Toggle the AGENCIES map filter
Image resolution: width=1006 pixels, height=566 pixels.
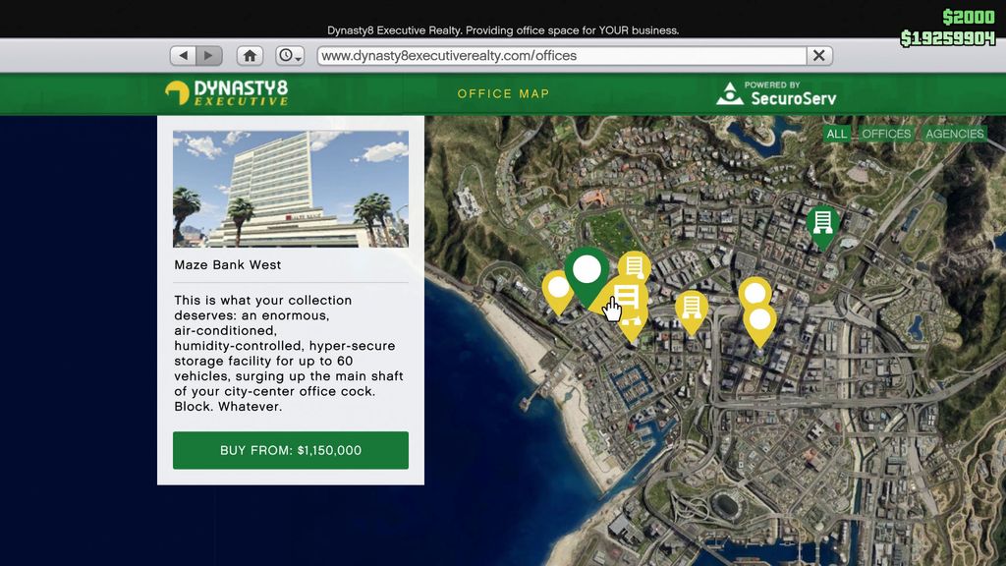click(x=955, y=134)
